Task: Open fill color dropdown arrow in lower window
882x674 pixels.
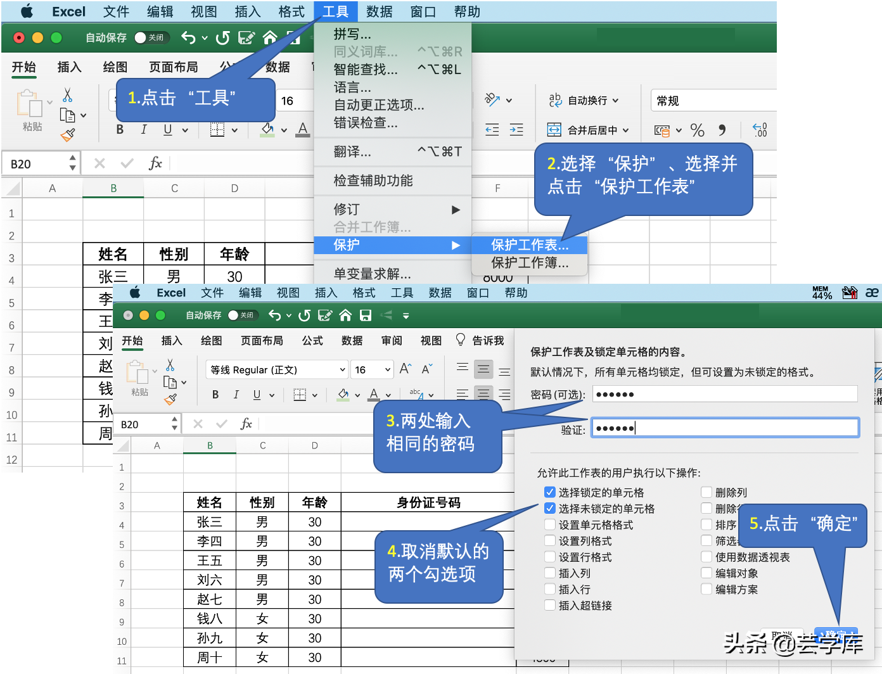Action: coord(357,395)
